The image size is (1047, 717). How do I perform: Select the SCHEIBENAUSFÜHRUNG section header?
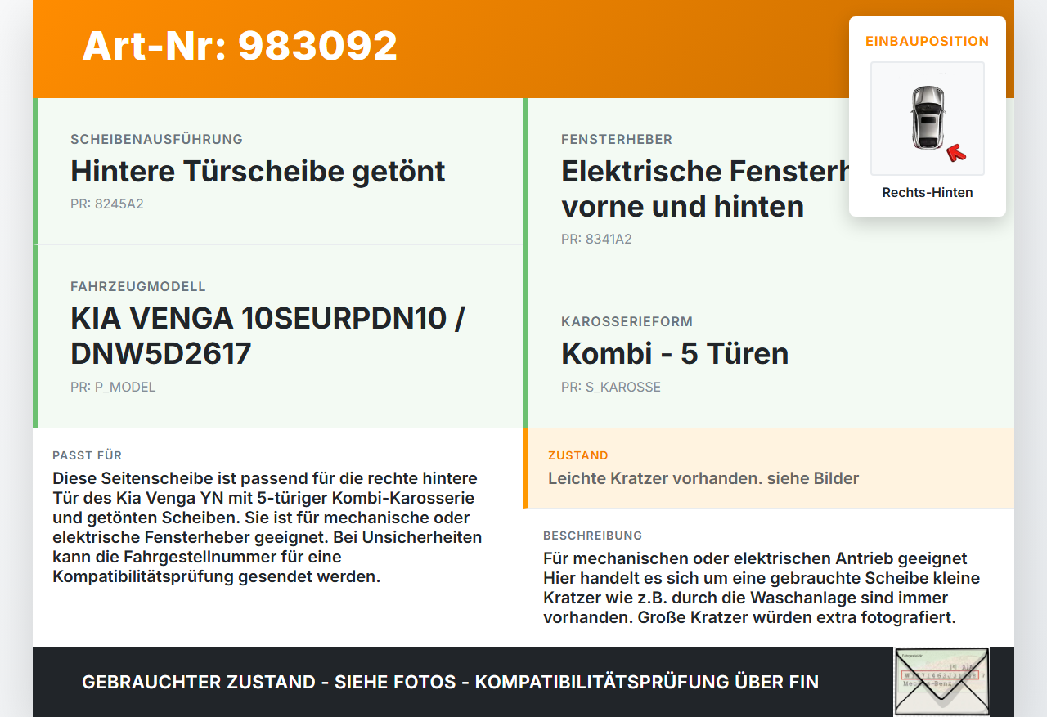[156, 139]
